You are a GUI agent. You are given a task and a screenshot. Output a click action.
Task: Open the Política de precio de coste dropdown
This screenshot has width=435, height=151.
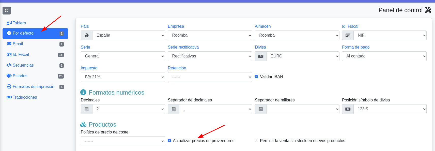(x=123, y=141)
